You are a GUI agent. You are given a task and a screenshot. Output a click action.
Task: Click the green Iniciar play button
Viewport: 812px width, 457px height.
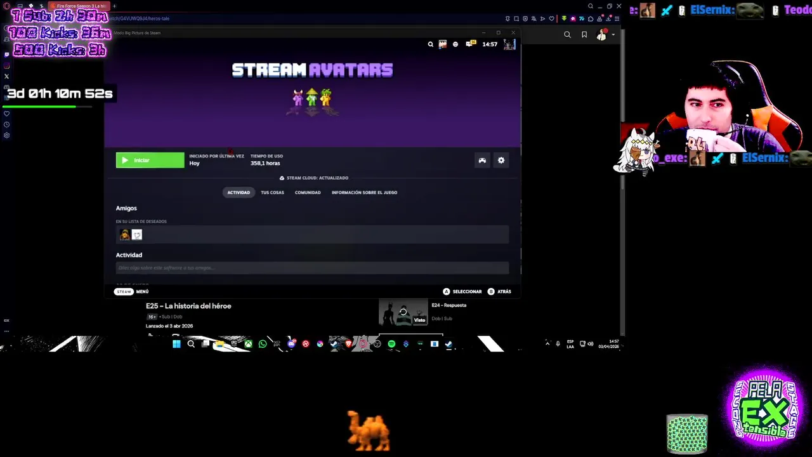point(150,161)
